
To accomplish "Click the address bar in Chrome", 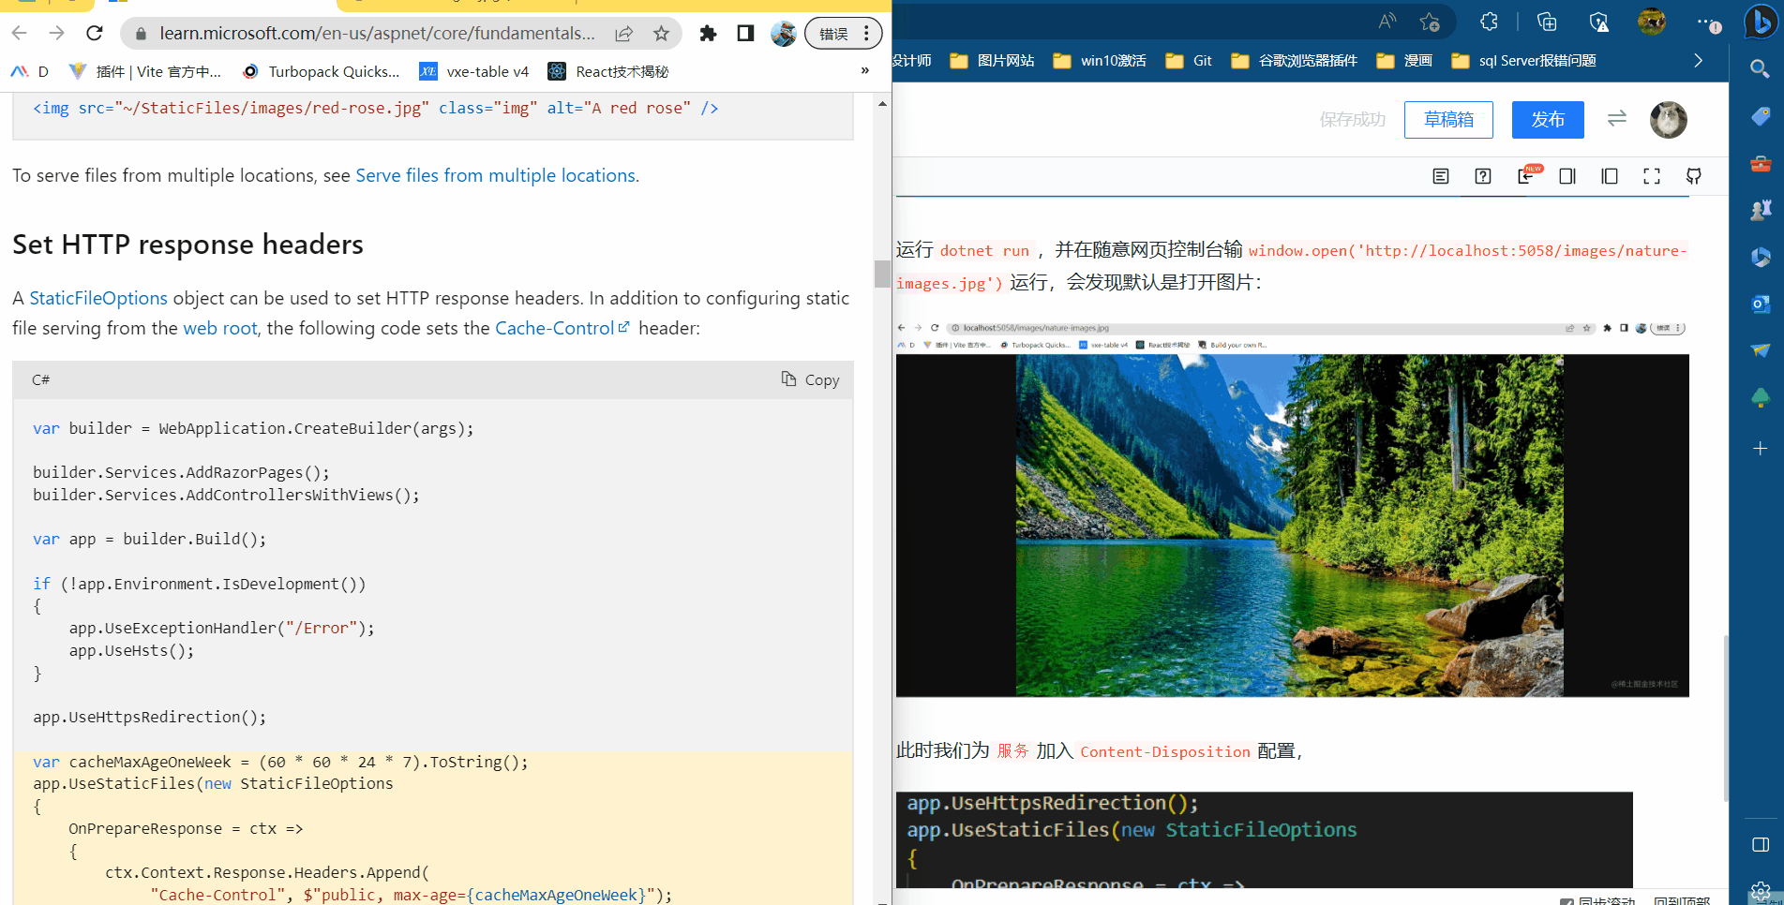I will point(375,34).
